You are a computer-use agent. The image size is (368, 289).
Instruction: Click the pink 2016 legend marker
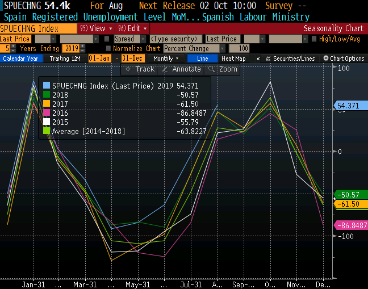[47, 113]
